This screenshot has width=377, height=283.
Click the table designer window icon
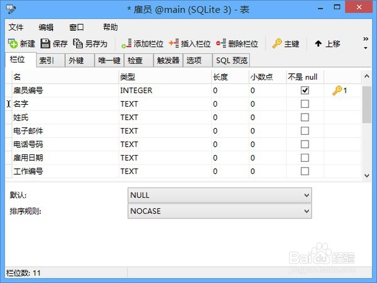click(x=11, y=9)
